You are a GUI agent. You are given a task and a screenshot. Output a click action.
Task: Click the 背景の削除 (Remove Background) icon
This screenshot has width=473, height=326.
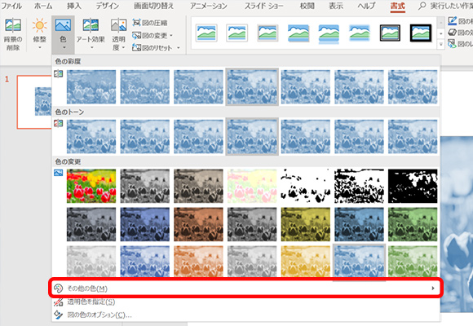coord(13,25)
